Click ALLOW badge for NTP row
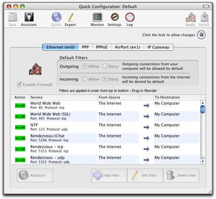Image resolution: width=216 pixels, height=199 pixels. (20, 127)
